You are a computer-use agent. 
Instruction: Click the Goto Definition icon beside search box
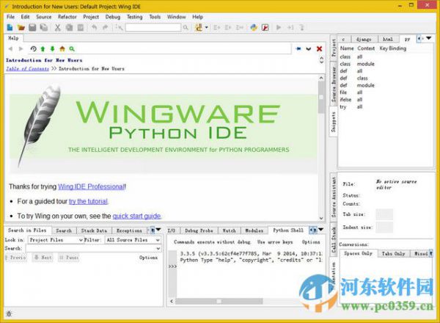pos(120,27)
